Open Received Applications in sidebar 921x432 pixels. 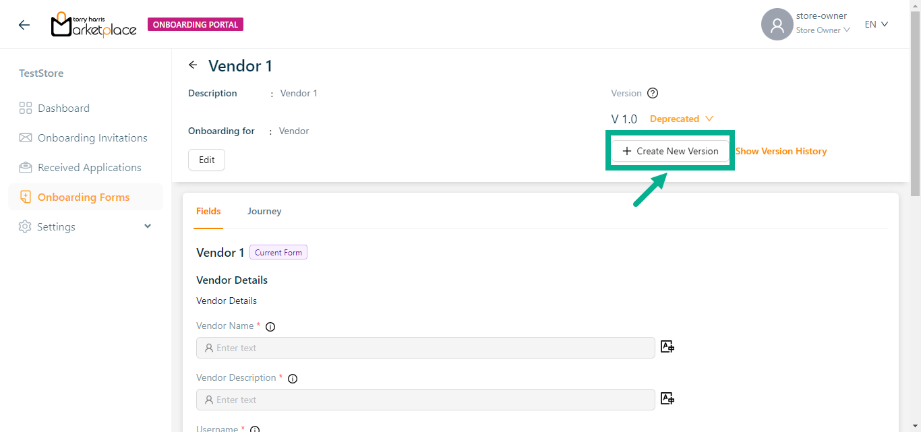[89, 168]
